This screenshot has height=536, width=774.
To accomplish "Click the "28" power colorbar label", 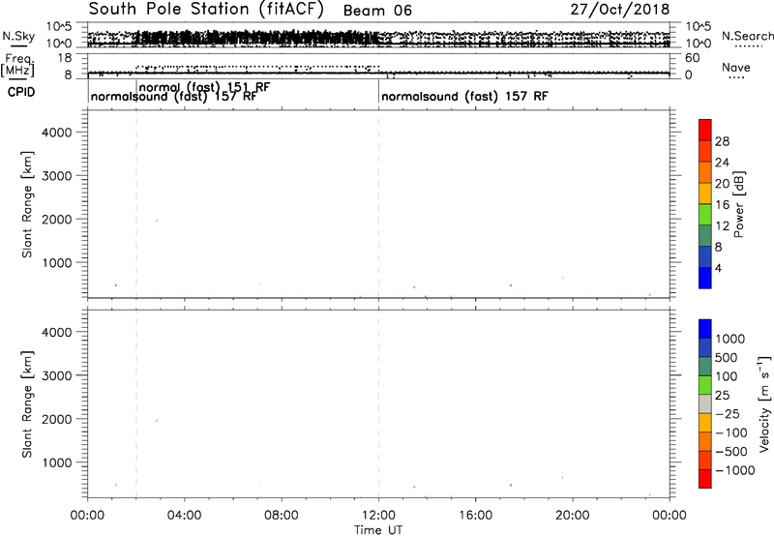I will 722,141.
